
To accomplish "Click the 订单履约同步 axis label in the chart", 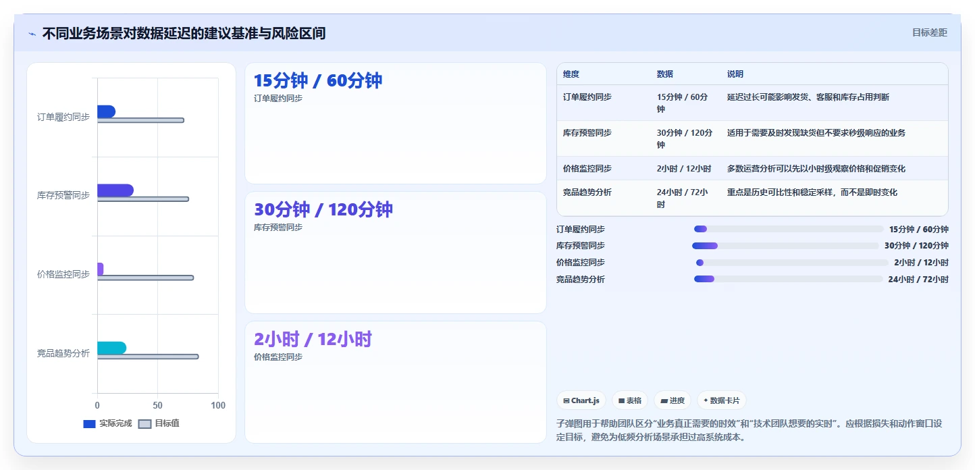I will click(x=63, y=117).
